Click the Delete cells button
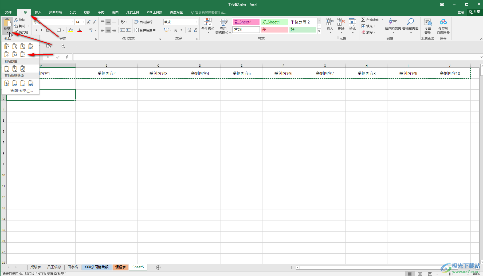The width and height of the screenshot is (483, 276). 341,26
